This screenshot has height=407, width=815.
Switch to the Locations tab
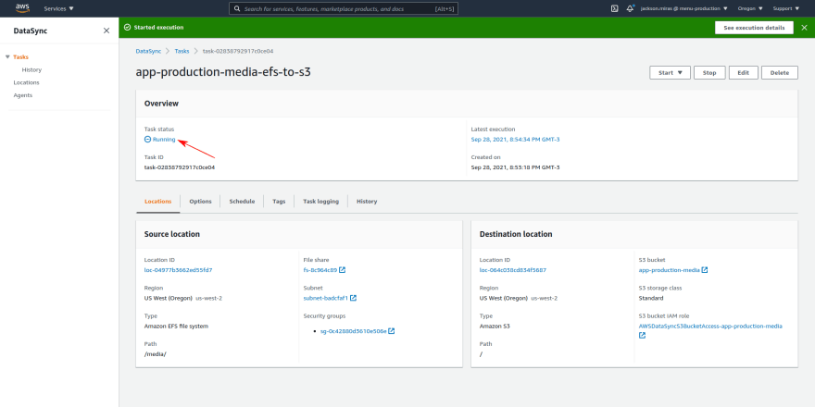click(158, 202)
